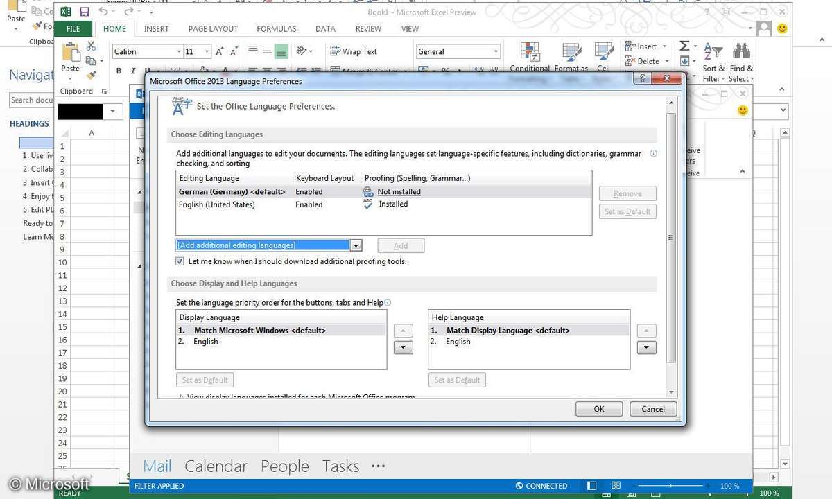The height and width of the screenshot is (499, 832).
Task: Click the user account picture in Excel
Action: (x=763, y=28)
